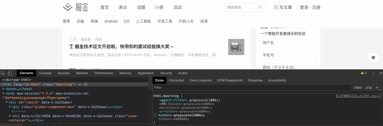Toggle the device toolbar icon in DevTools
Viewport: 383px width, 126px height.
click(10, 73)
